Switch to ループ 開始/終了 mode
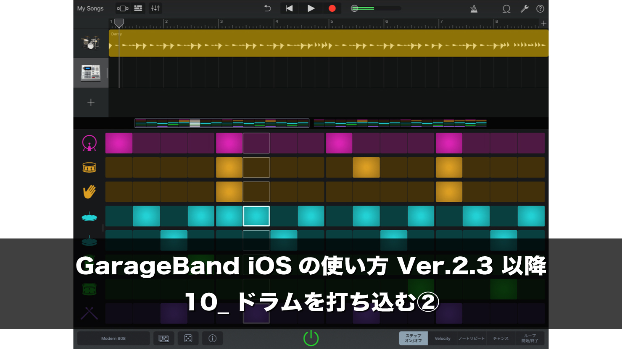Screen dimensions: 622x349 tap(530, 338)
